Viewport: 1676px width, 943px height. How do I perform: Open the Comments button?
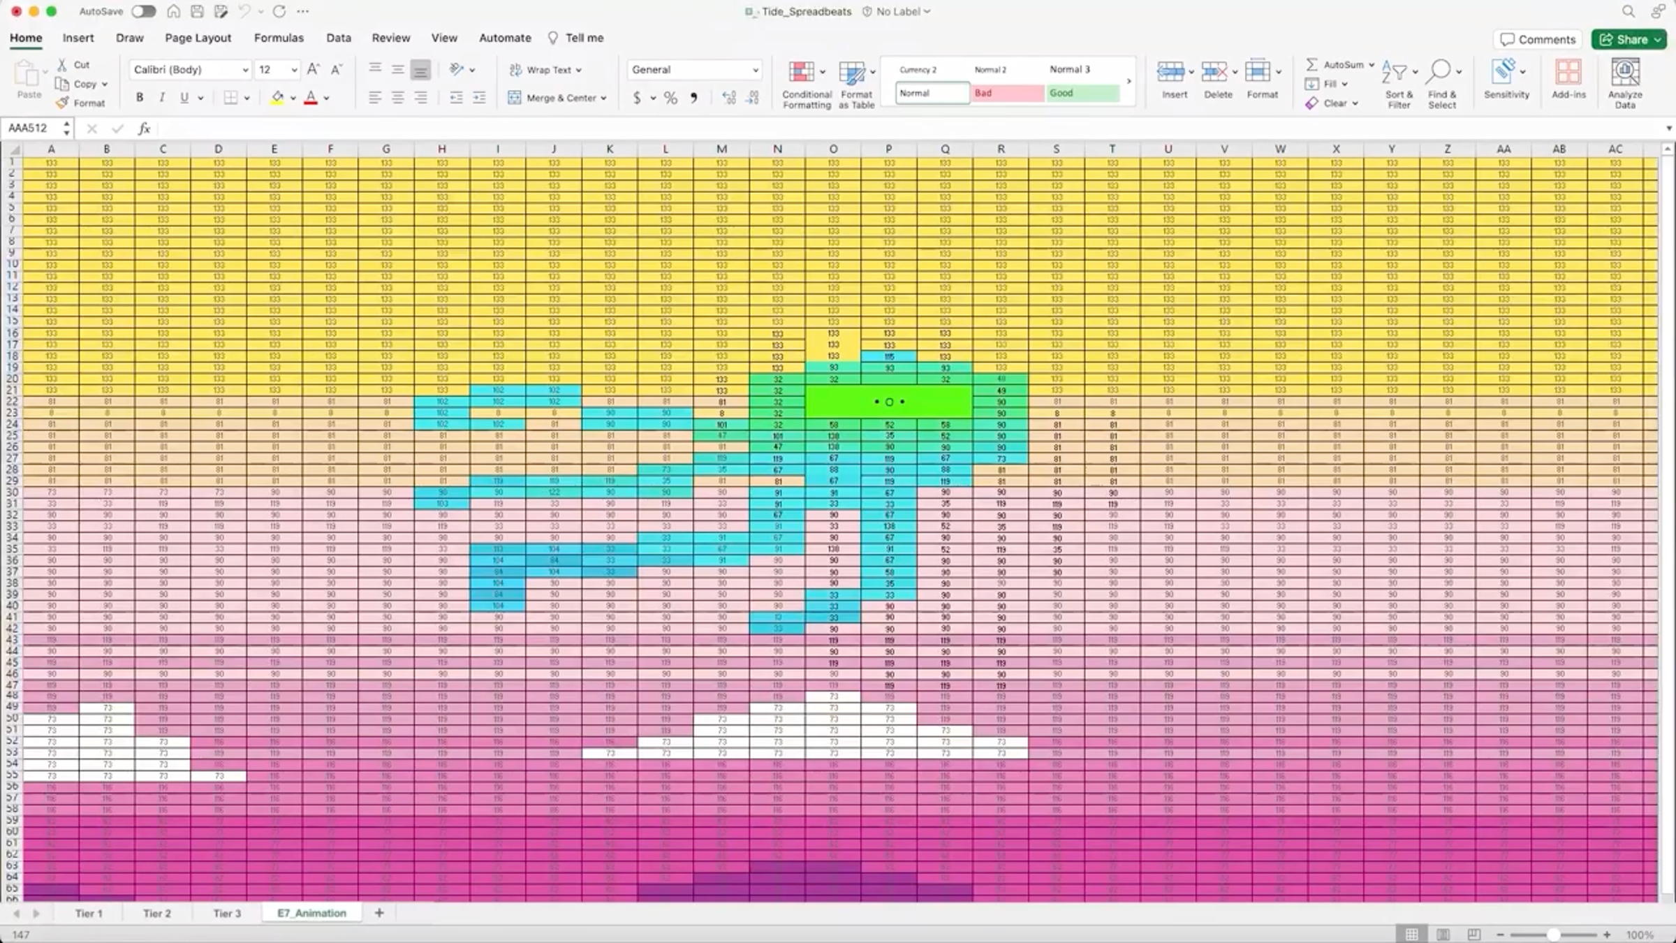tap(1538, 39)
